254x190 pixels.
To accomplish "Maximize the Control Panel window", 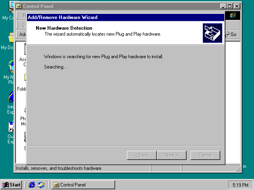I will point(230,6).
